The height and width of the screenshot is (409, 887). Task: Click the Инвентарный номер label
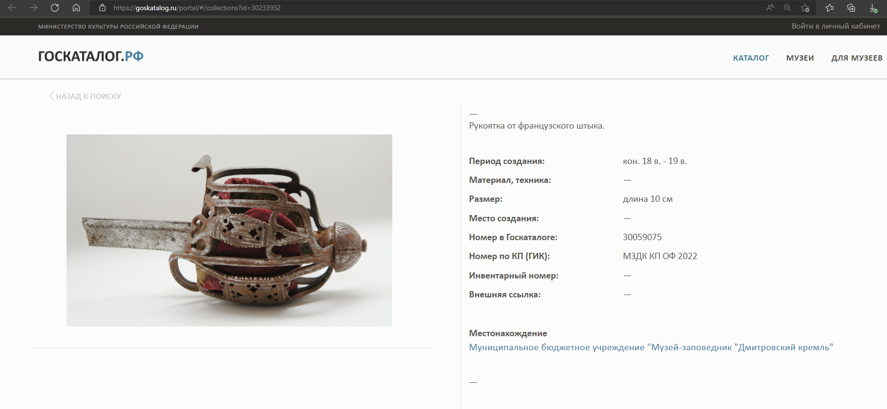pyautogui.click(x=514, y=276)
